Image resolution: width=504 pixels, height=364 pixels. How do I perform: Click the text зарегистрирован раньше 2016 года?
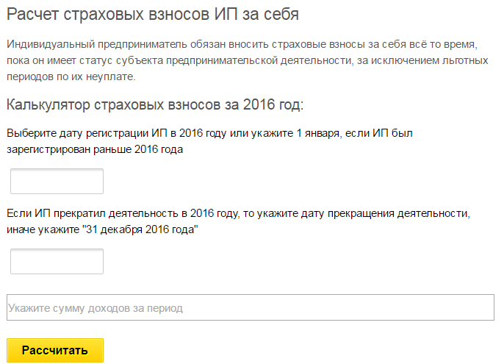[x=95, y=149]
